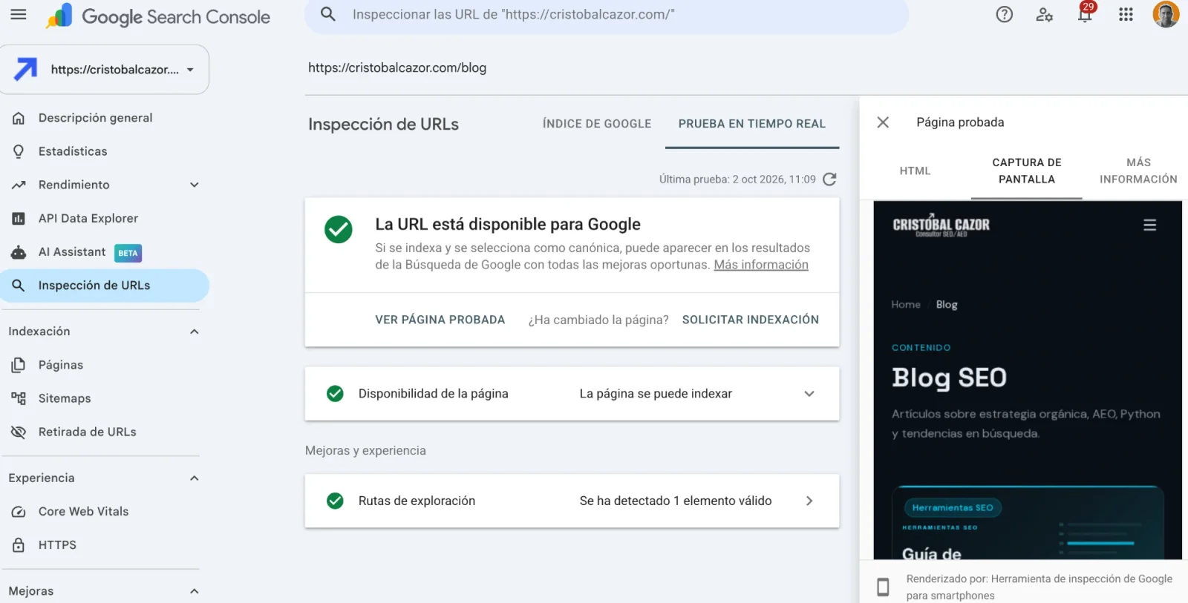Click the Blog SEO heading in screenshot
This screenshot has height=603, width=1188.
tap(949, 378)
